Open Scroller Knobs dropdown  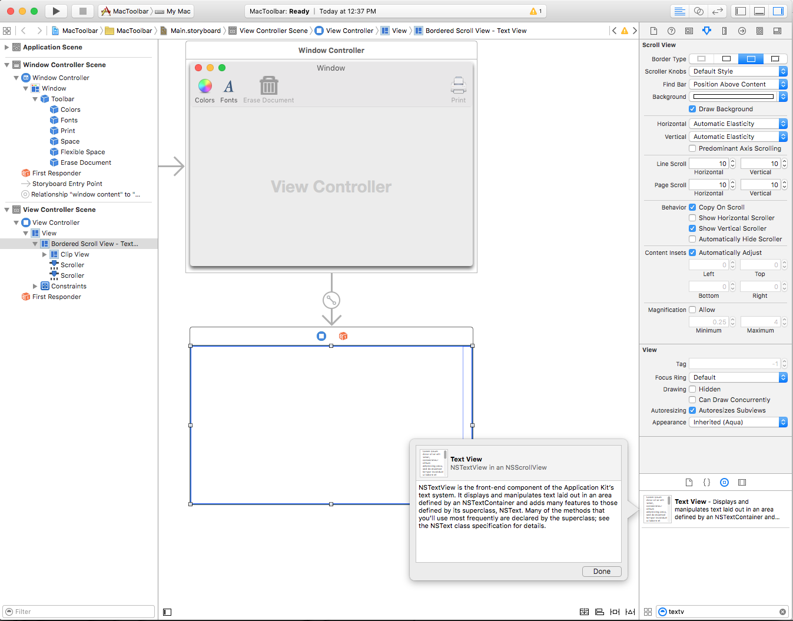[x=738, y=71]
